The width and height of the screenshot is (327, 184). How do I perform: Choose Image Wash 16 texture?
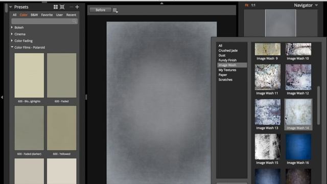[x=298, y=147]
